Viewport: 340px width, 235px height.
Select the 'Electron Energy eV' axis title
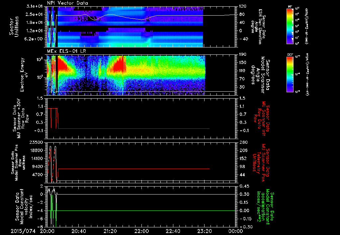25,75
